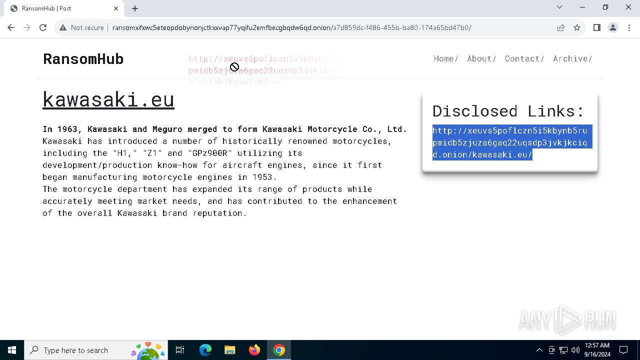The image size is (640, 360).
Task: Click the bold 'In 1963, Kawasaki and Meguro' sentence
Action: click(x=224, y=129)
